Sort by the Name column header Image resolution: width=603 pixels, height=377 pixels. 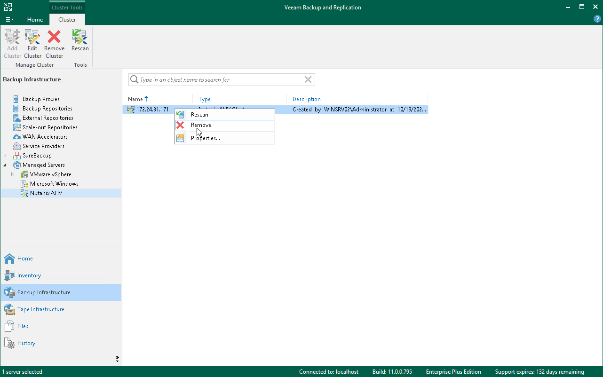tap(160, 99)
